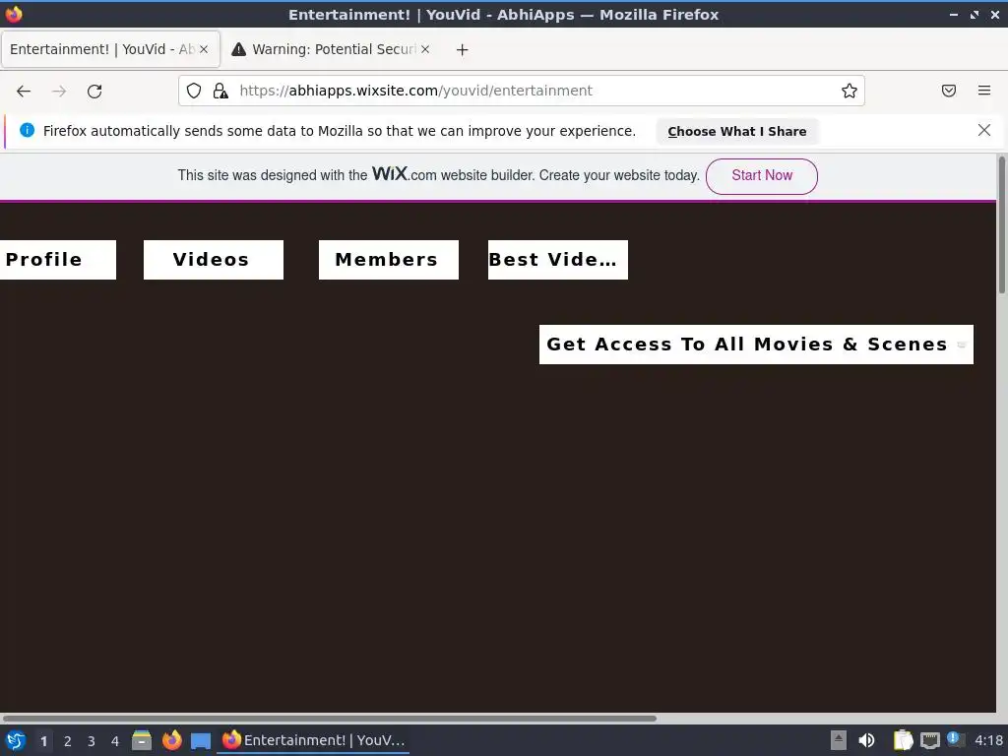Open the Videos menu item
Screen dimensions: 1008x756
click(214, 260)
